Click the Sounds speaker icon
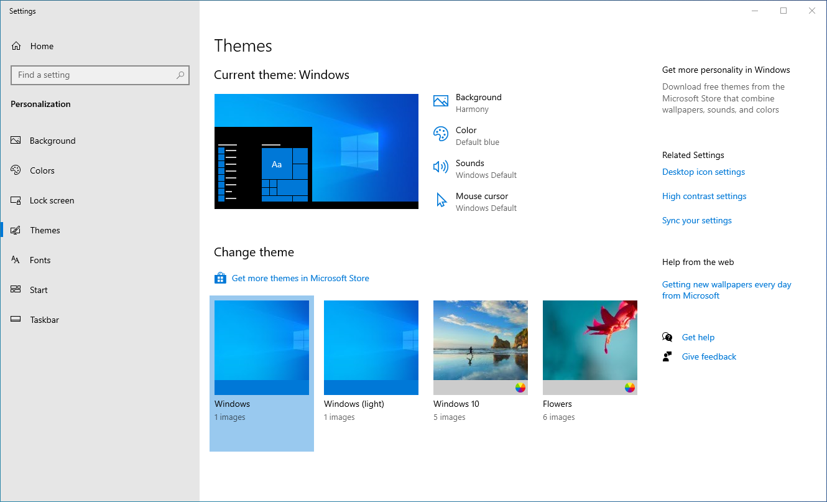Viewport: 827px width, 502px height. tap(441, 167)
